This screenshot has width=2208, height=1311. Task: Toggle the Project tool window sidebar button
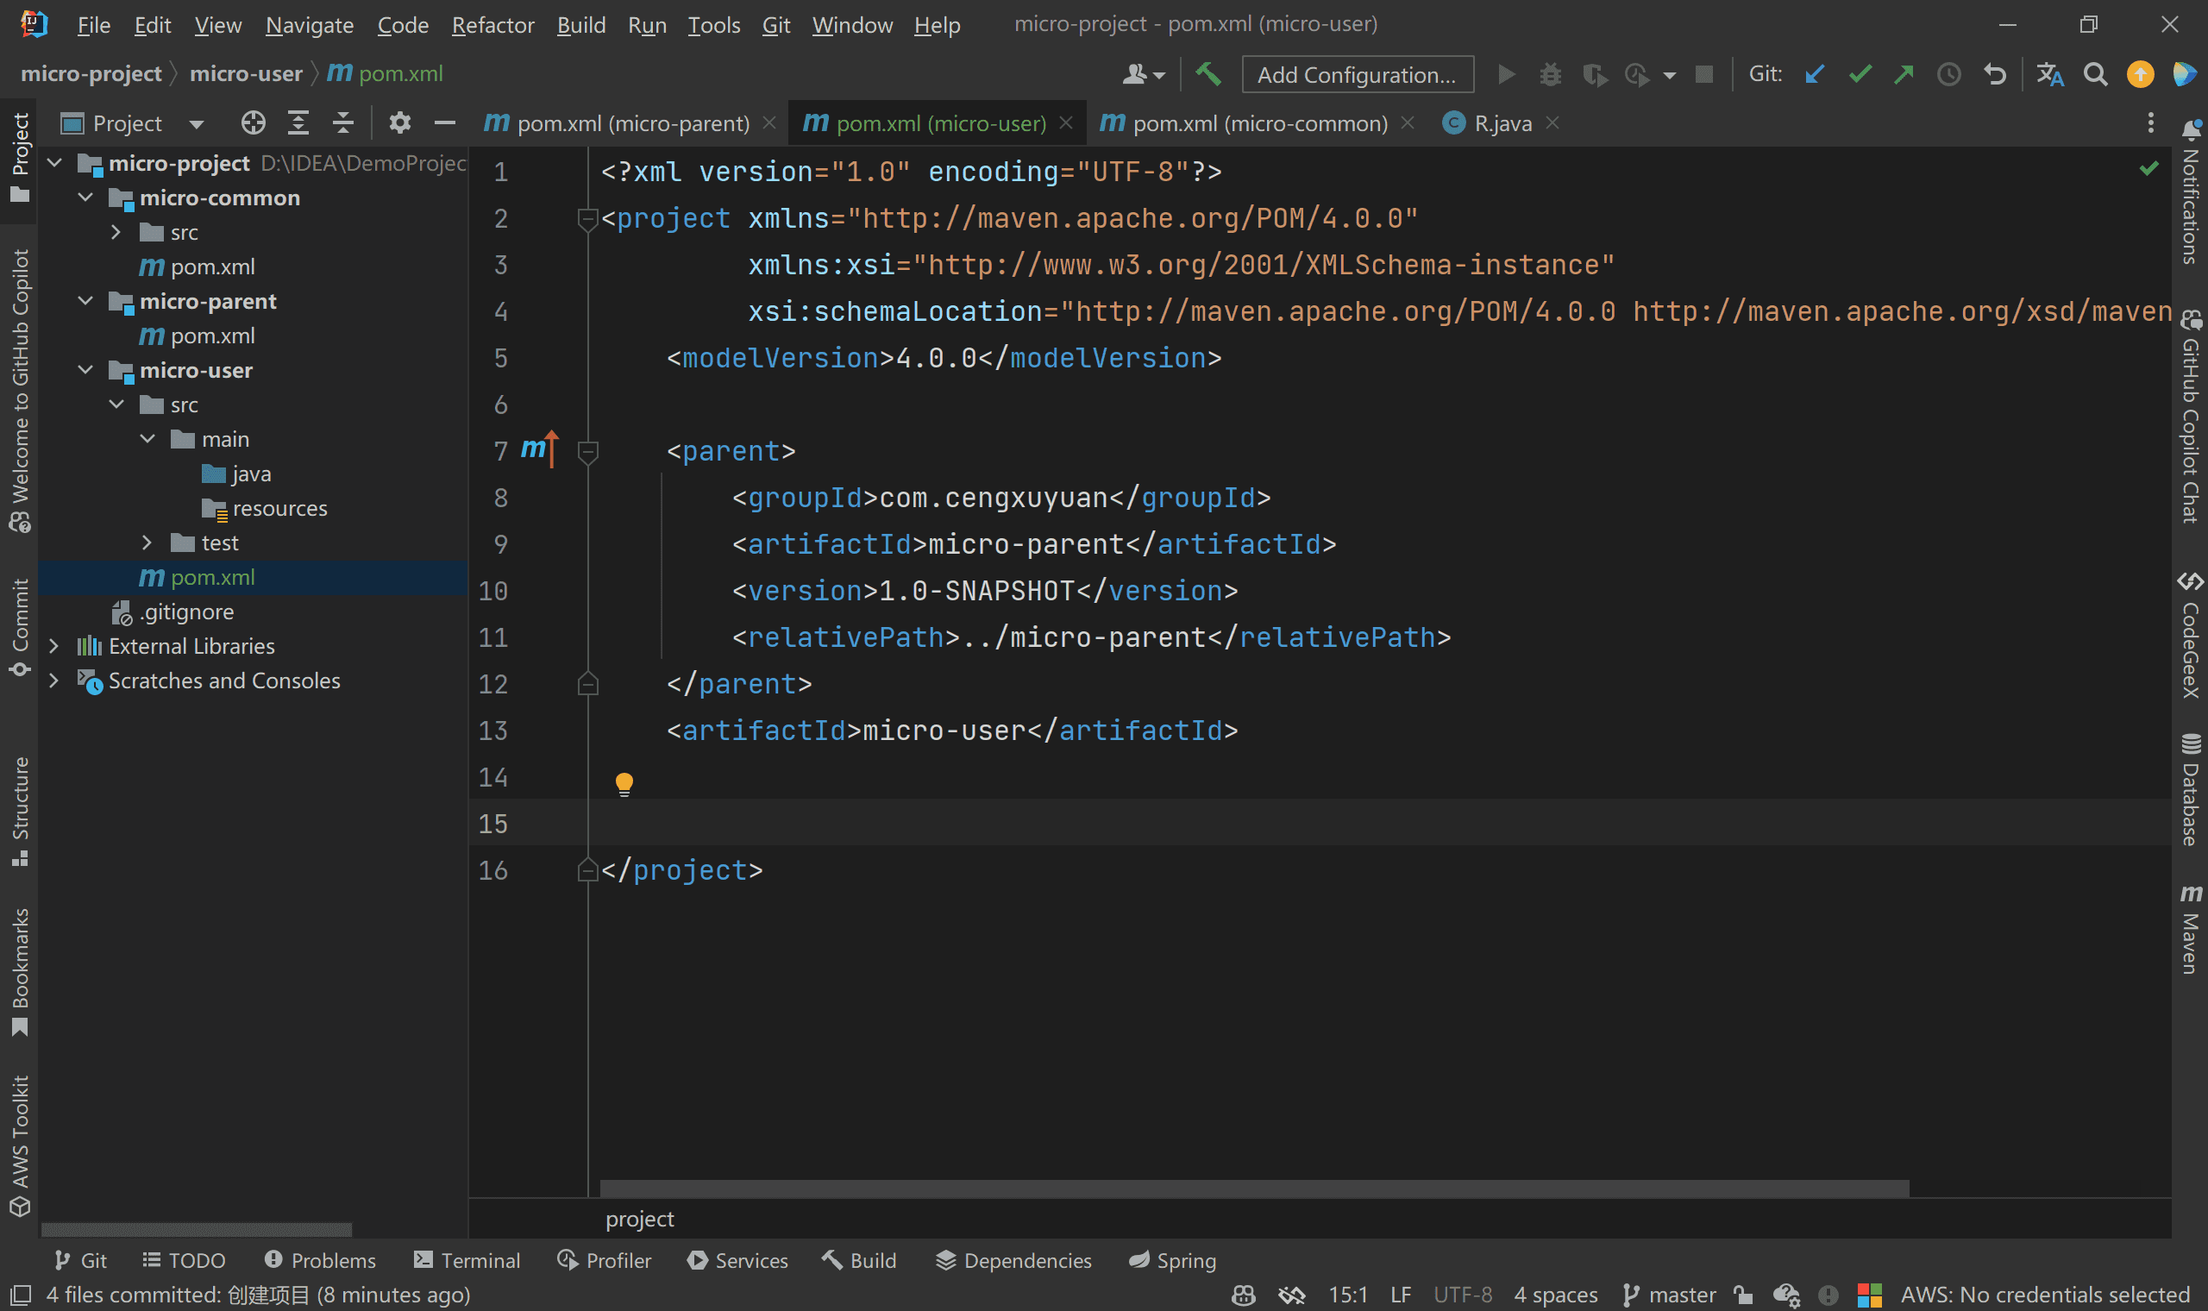tap(20, 157)
